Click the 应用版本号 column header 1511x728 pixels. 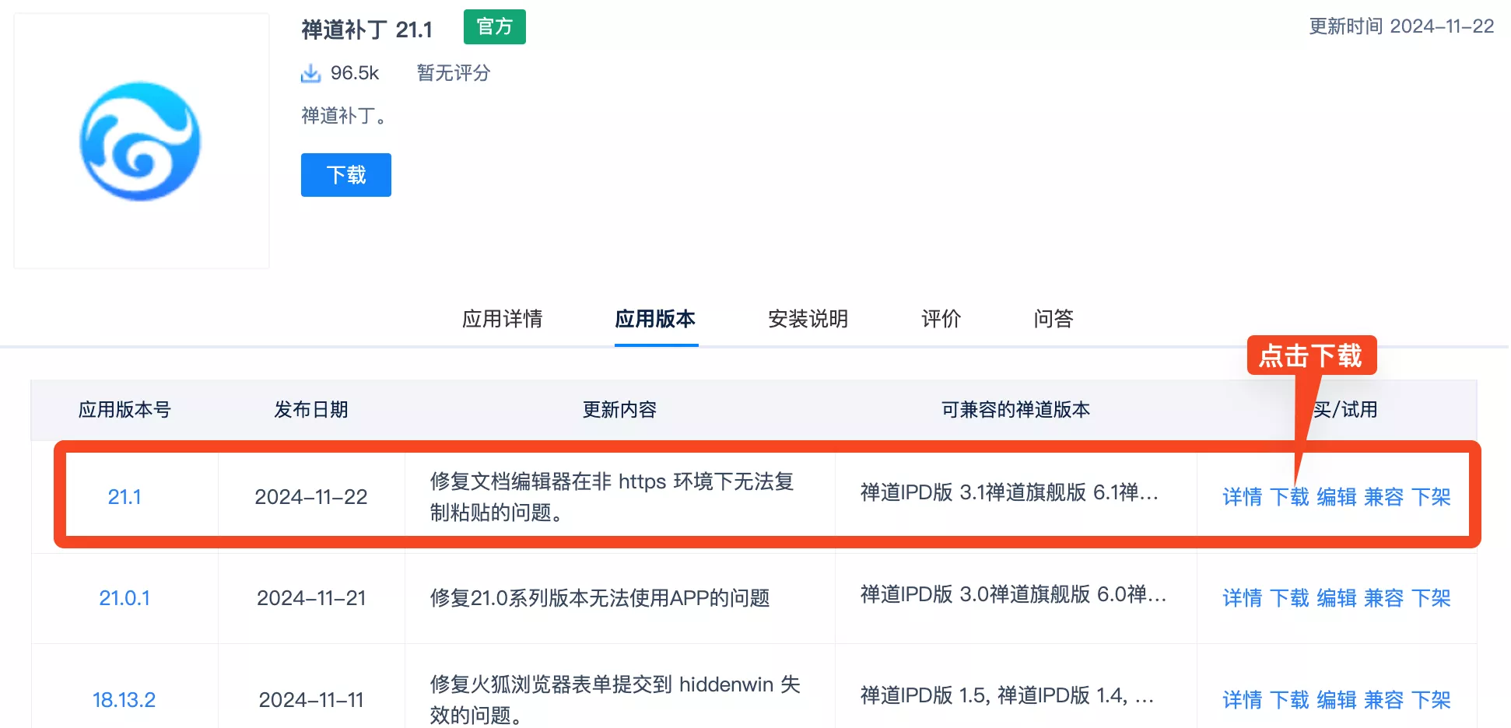(124, 410)
